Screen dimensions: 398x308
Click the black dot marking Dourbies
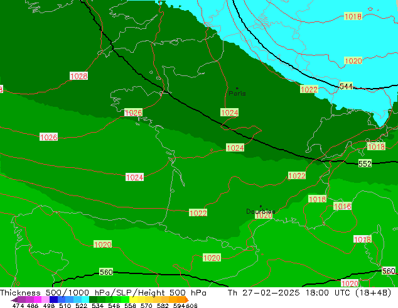click(x=261, y=206)
